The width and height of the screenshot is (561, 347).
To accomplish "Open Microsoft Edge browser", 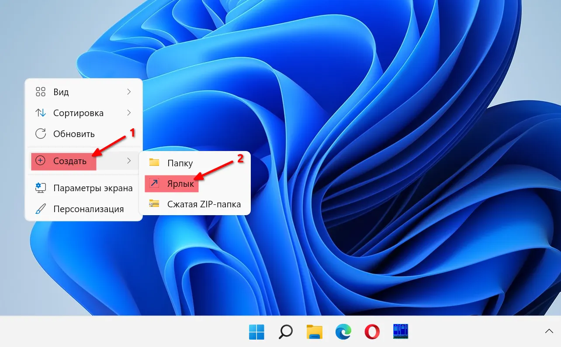I will pos(343,332).
